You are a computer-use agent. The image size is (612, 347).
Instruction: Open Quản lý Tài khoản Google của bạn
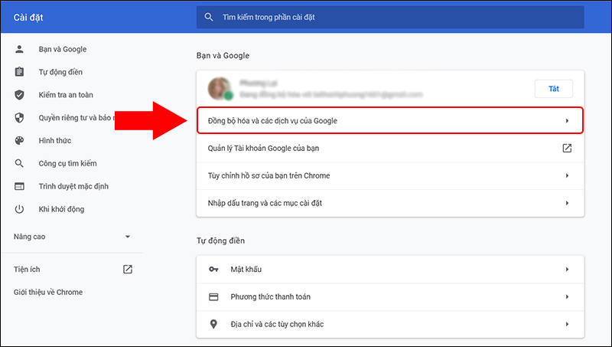tap(390, 148)
